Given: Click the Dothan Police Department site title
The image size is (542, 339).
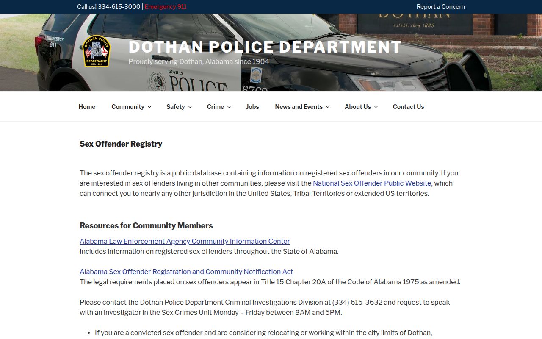Looking at the screenshot, I should [x=265, y=47].
